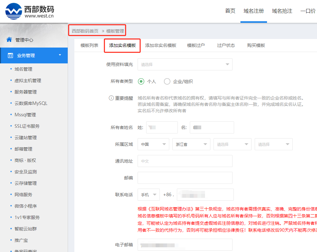Open 安全及监测 in the sidebar
Image resolution: width=317 pixels, height=252 pixels.
pos(26,172)
